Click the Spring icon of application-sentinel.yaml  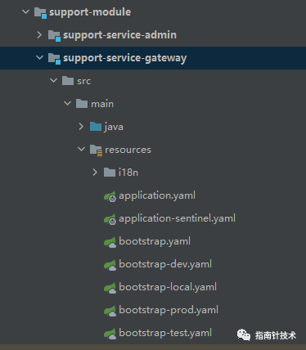pos(110,219)
